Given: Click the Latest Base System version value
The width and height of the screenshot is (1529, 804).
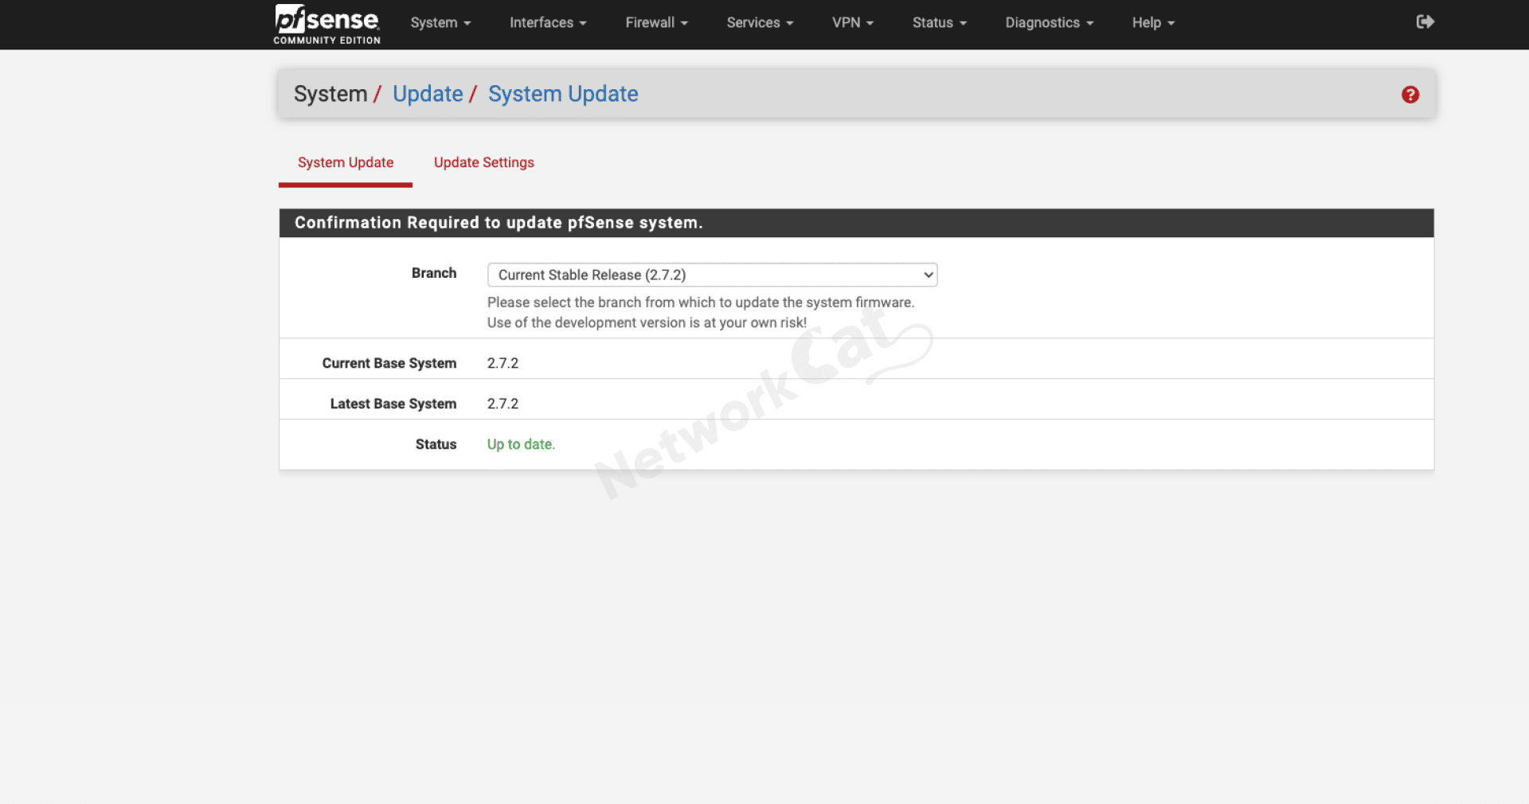Looking at the screenshot, I should click(502, 404).
